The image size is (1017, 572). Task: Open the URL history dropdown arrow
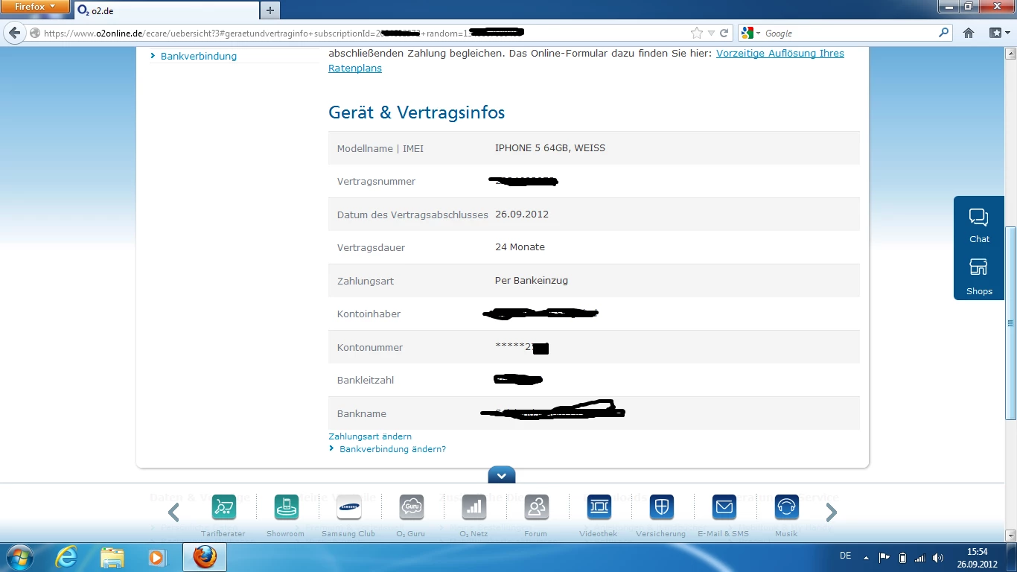tap(711, 33)
